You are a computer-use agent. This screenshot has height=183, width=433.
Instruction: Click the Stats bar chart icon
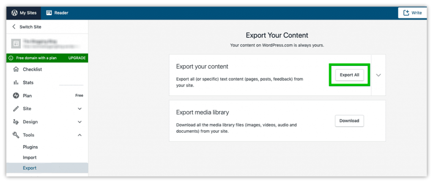[x=16, y=82]
